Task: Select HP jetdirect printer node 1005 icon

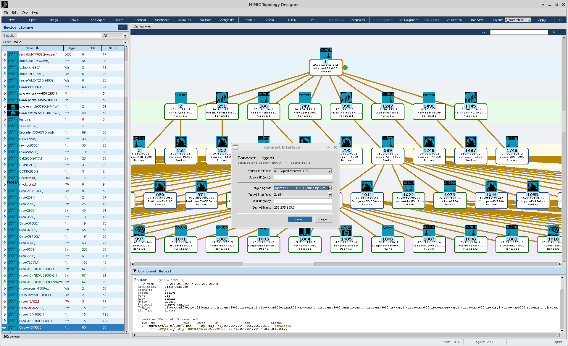Action: pos(346,230)
